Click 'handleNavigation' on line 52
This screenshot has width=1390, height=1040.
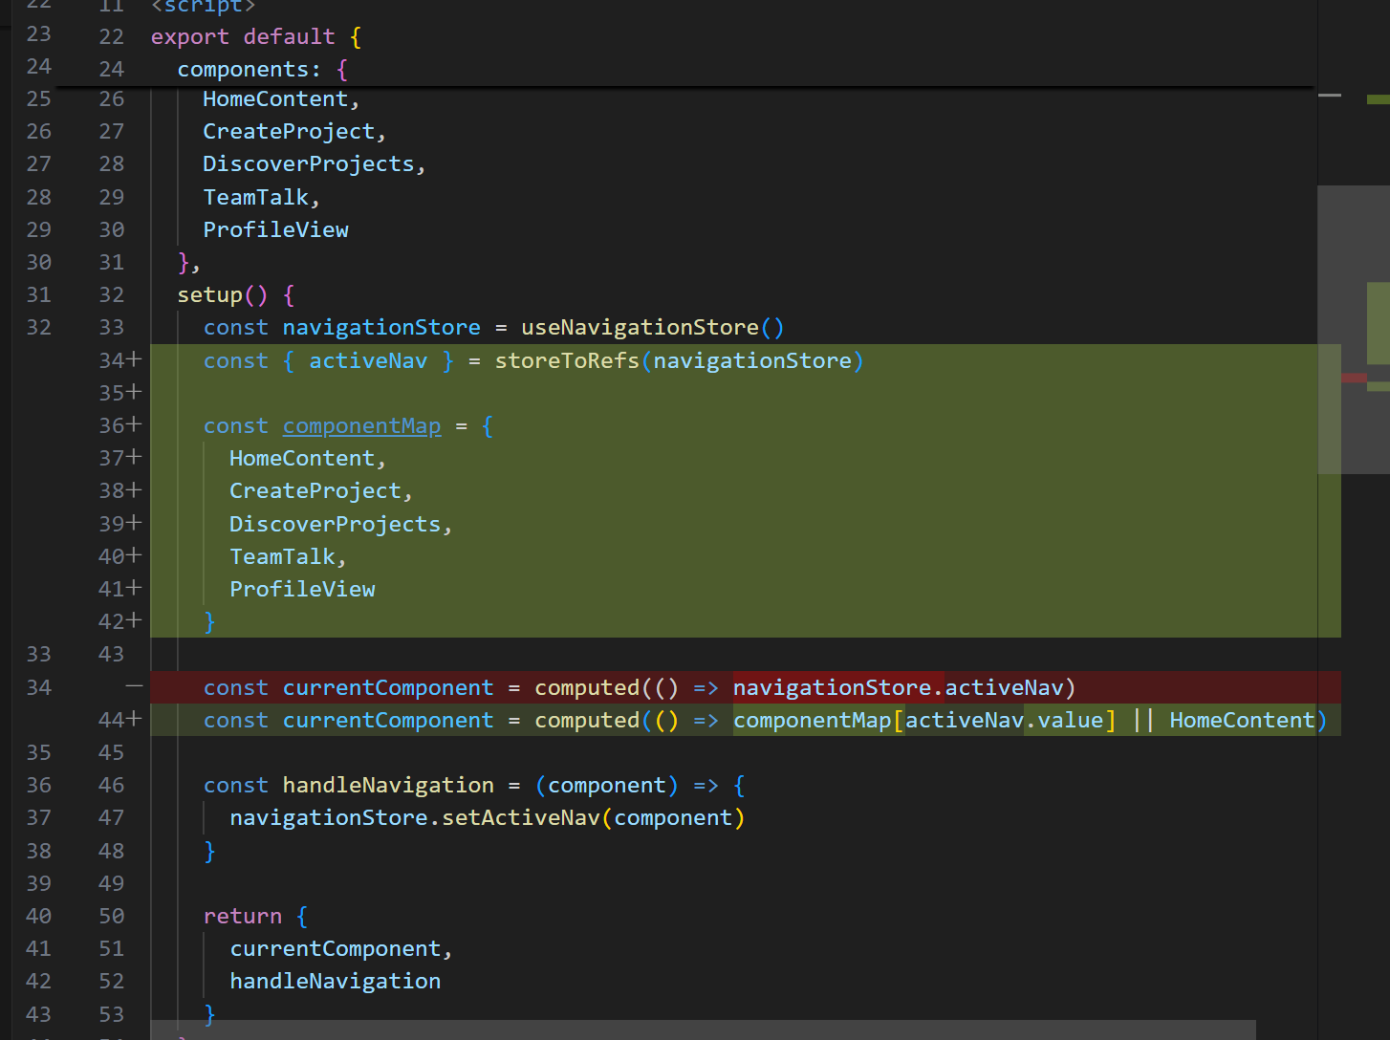335,982
